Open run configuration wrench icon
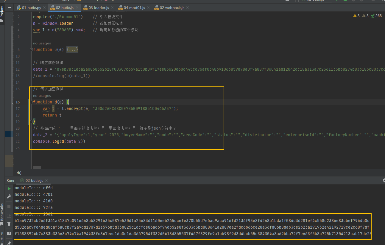The height and width of the screenshot is (245, 385). click(x=9, y=196)
